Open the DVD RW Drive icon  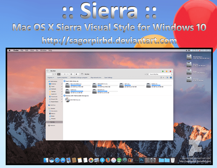[67, 100]
